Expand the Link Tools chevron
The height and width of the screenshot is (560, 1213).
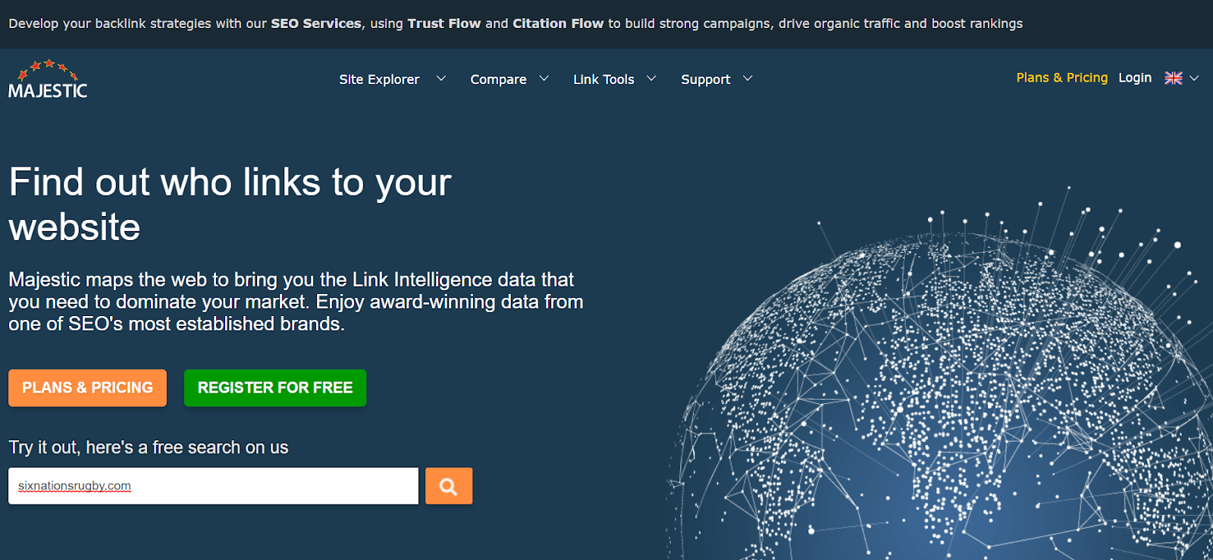pyautogui.click(x=651, y=78)
